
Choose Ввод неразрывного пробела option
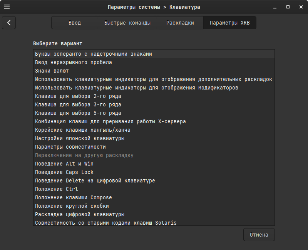tap(73, 63)
